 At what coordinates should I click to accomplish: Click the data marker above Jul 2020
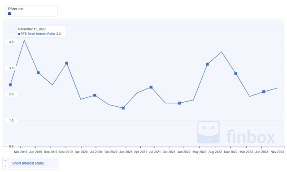click(x=95, y=95)
